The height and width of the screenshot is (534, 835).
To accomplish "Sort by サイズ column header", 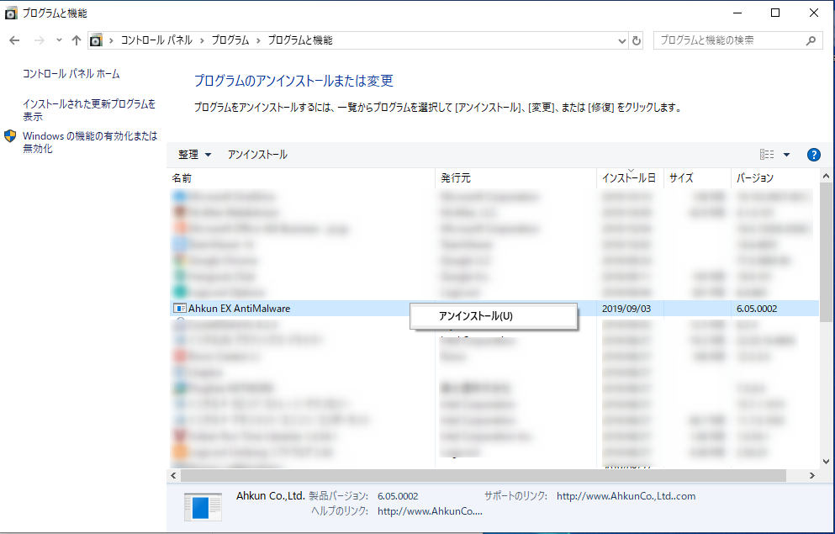I will click(x=697, y=177).
